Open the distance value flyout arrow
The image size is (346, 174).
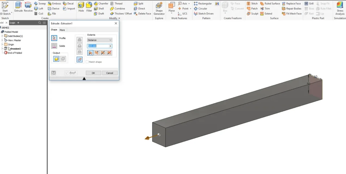pyautogui.click(x=110, y=46)
